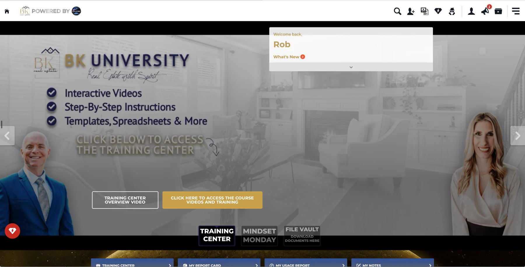Click the access course videos and training button

[x=212, y=200]
